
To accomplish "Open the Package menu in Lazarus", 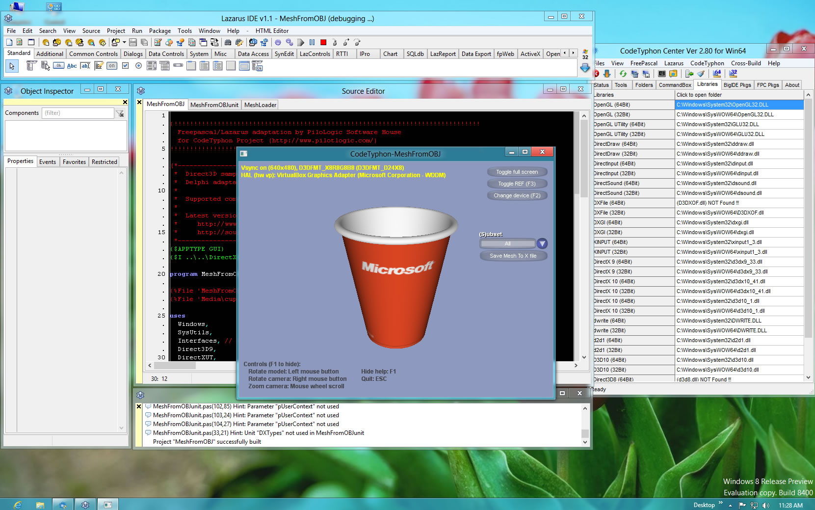I will (160, 31).
